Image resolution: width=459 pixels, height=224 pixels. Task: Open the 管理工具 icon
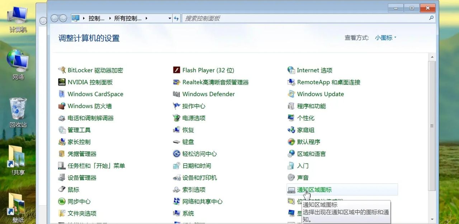(x=62, y=130)
